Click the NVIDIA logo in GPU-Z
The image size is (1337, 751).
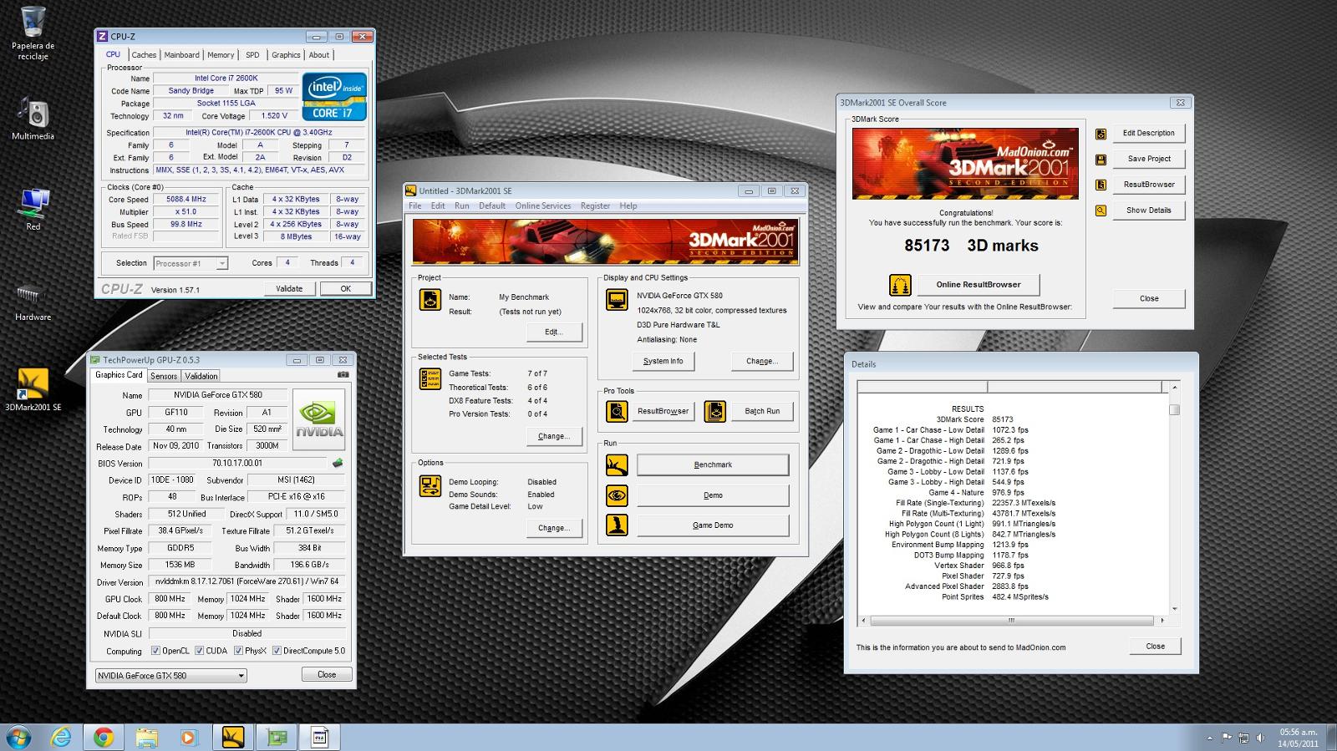coord(319,420)
